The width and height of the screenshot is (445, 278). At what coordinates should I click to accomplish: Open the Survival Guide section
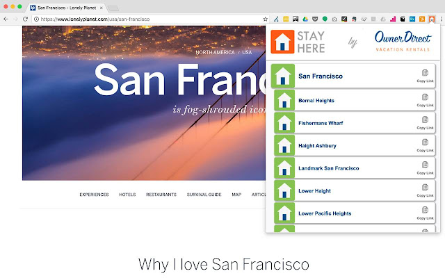tap(204, 195)
